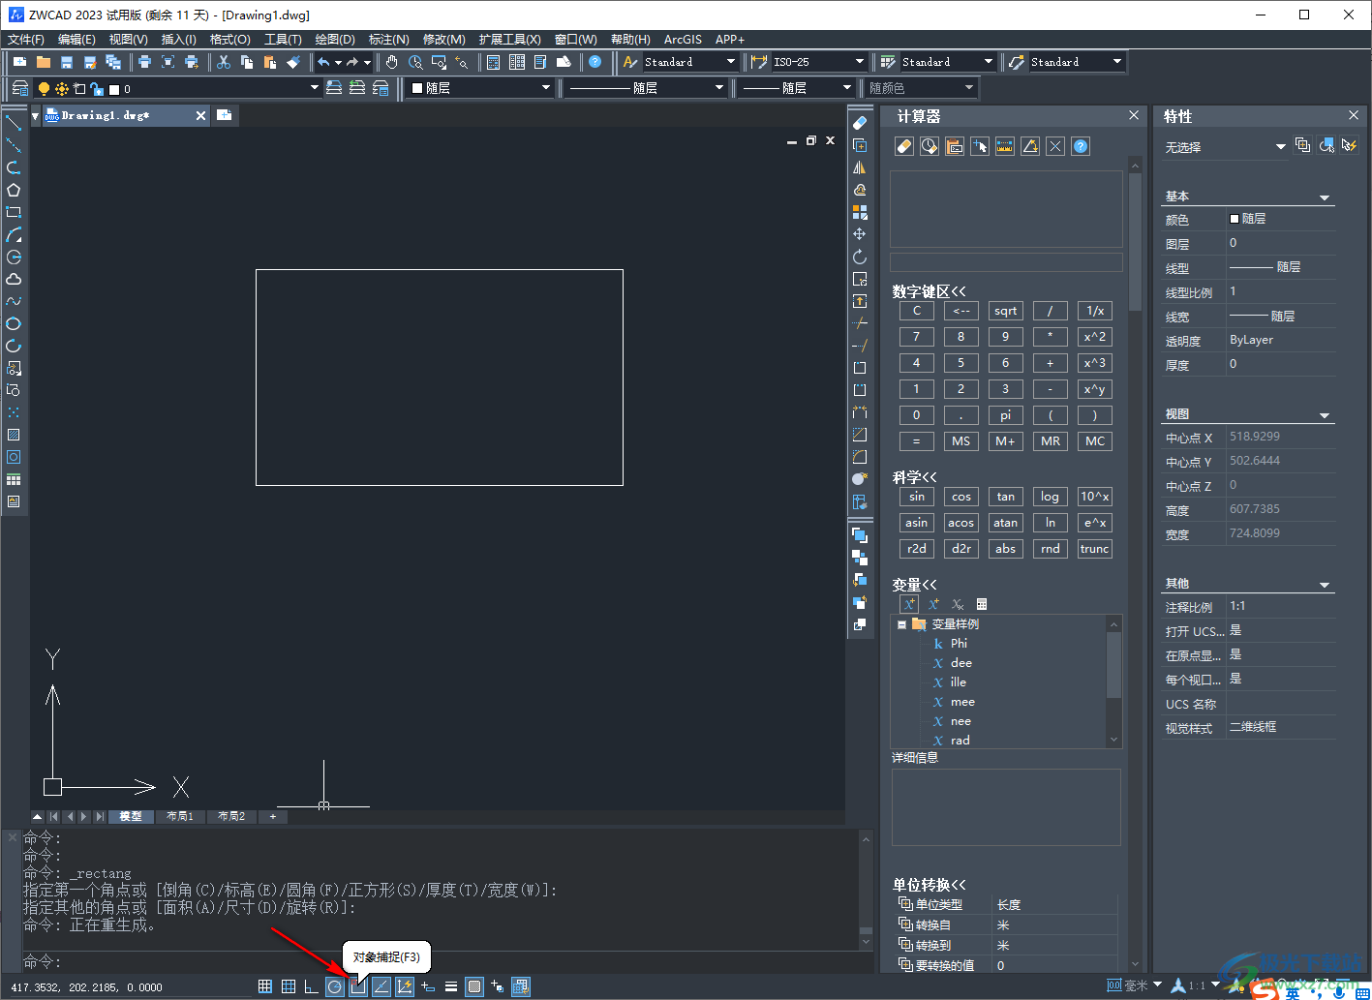Collapse the 基本 section in Properties
The image size is (1372, 1000).
tap(1325, 197)
